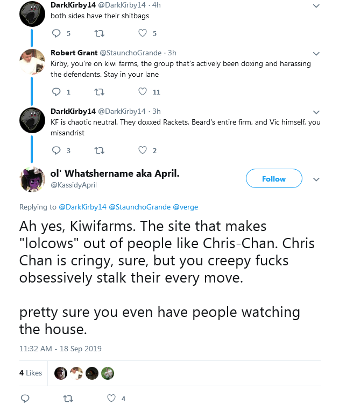Open the tweet timestamp 18 Sep 2019
The image size is (339, 405).
click(x=60, y=349)
